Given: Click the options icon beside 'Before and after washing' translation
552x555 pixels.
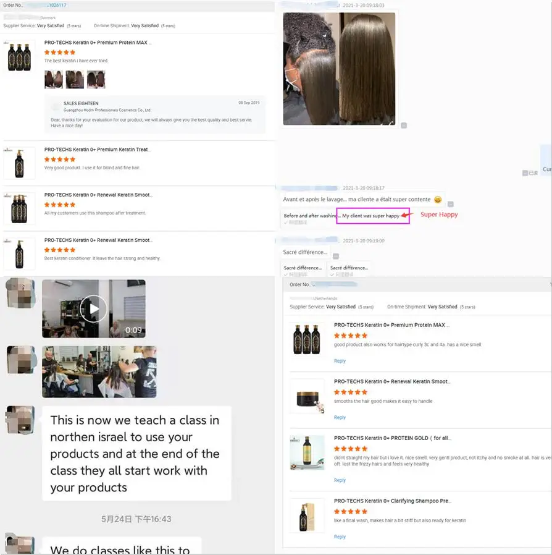Looking at the screenshot, I should [450, 204].
